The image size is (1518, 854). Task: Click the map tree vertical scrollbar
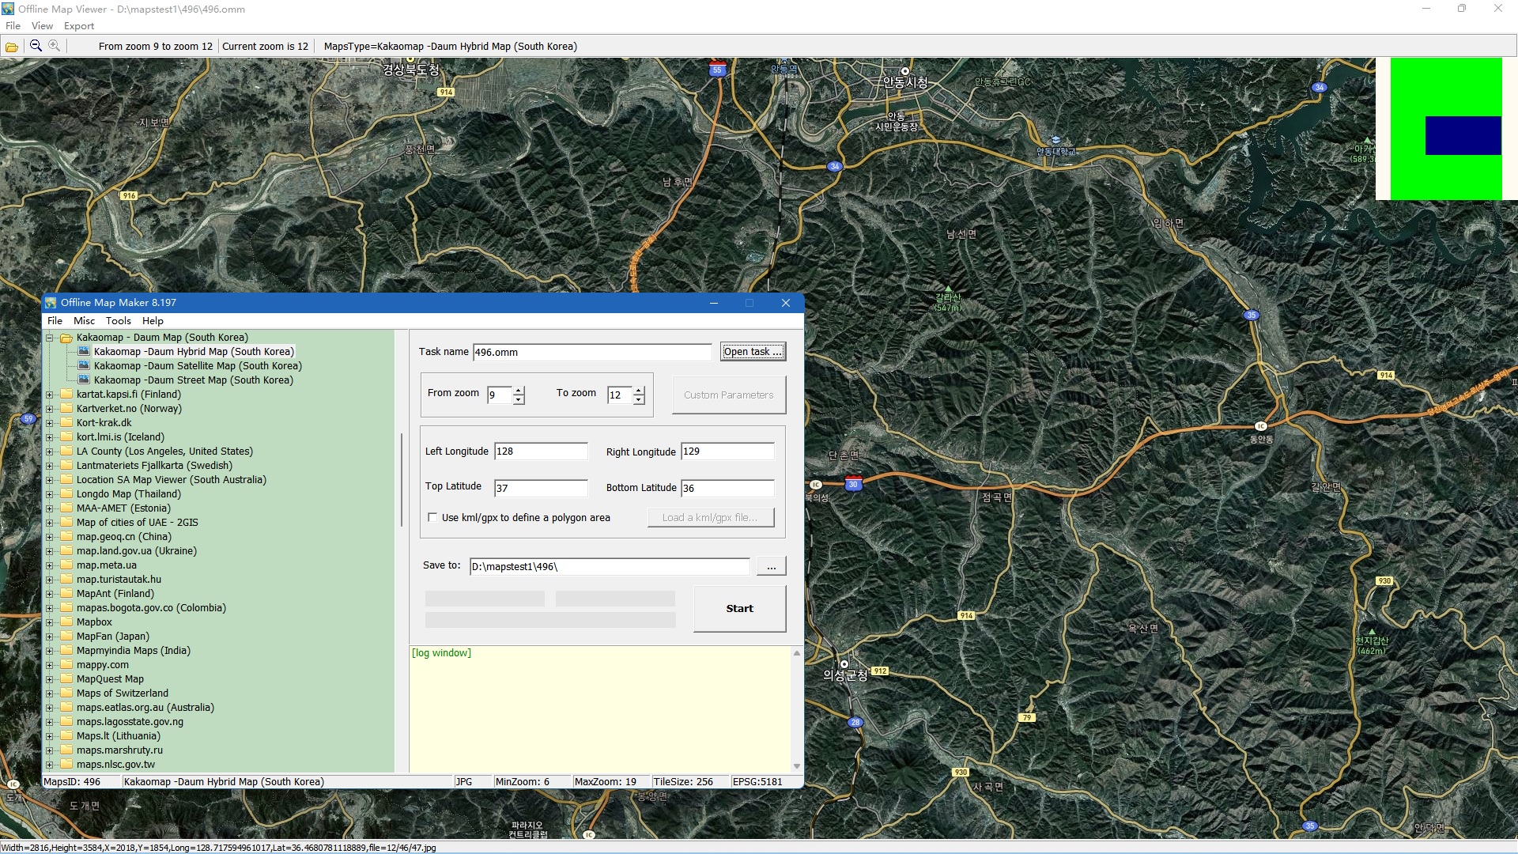point(402,479)
